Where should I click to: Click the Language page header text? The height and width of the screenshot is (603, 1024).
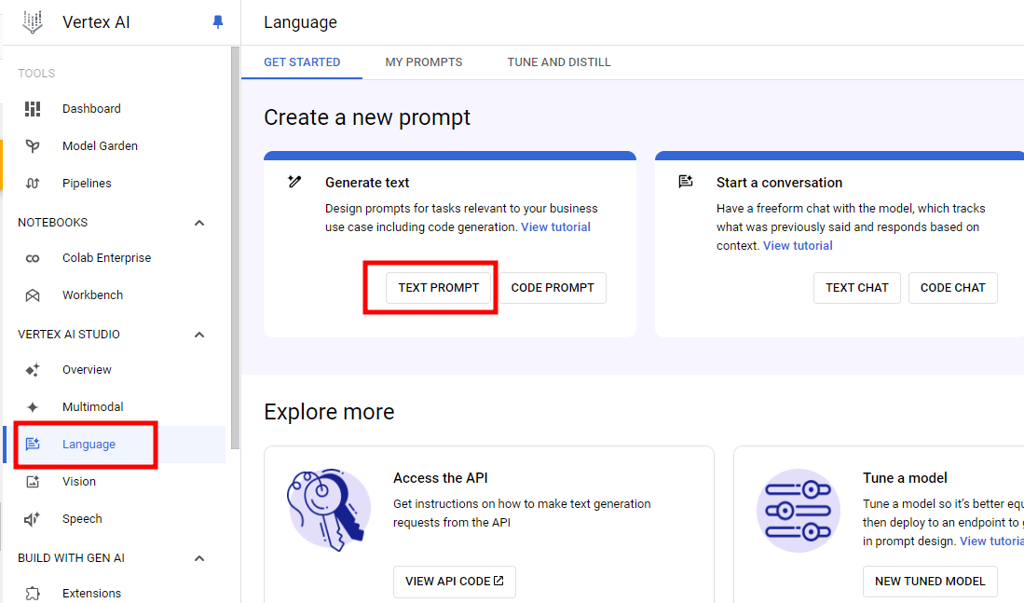pos(300,22)
